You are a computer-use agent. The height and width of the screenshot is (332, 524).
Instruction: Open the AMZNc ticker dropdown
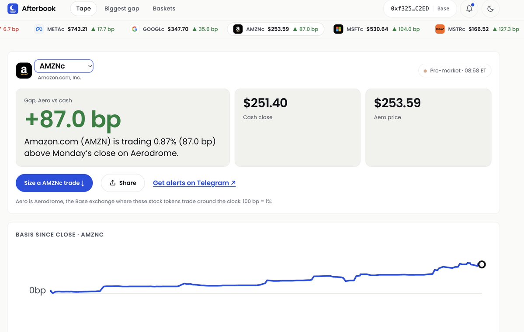point(63,66)
